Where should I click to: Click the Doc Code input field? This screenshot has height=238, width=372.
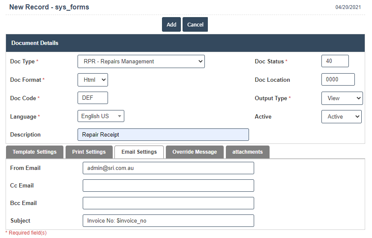tap(93, 98)
